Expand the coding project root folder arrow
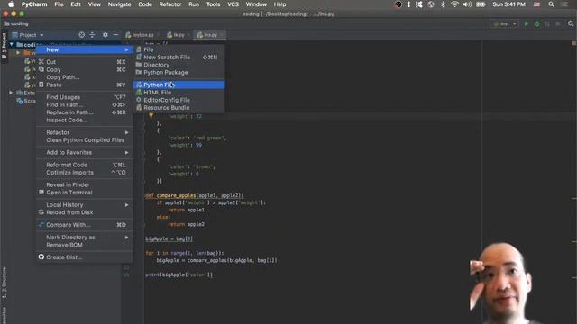Image resolution: width=577 pixels, height=324 pixels. tap(12, 45)
